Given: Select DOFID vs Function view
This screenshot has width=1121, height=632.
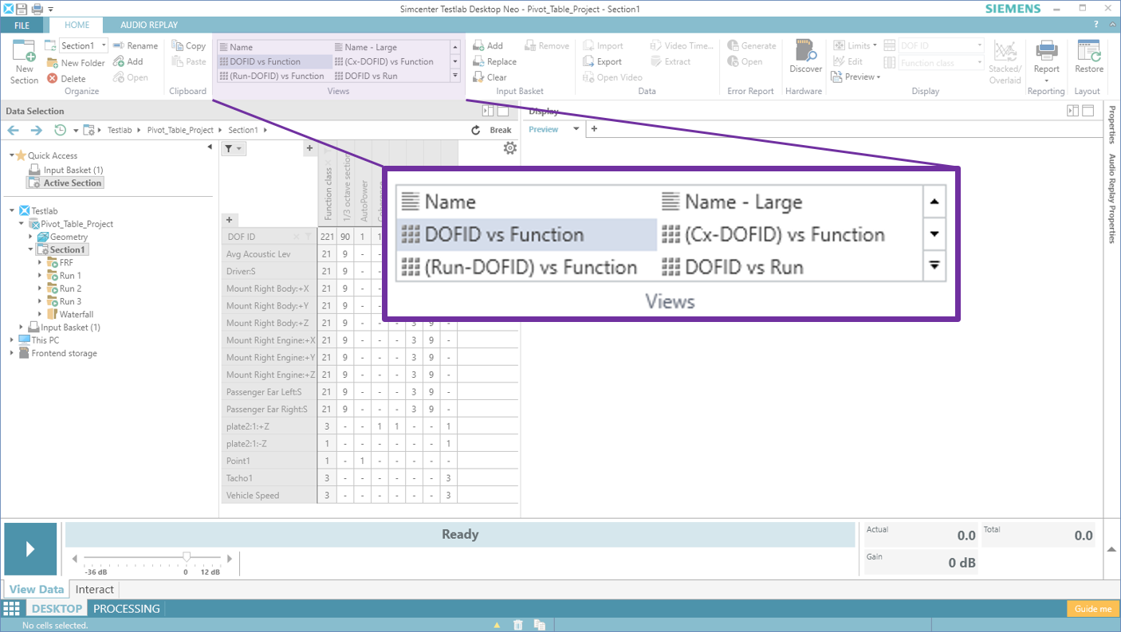Looking at the screenshot, I should pos(265,61).
